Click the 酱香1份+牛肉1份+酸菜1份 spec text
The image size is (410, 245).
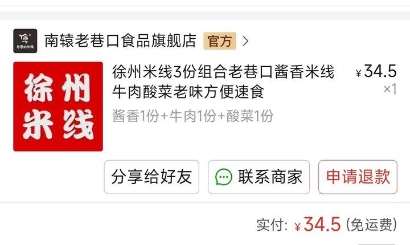tap(192, 116)
